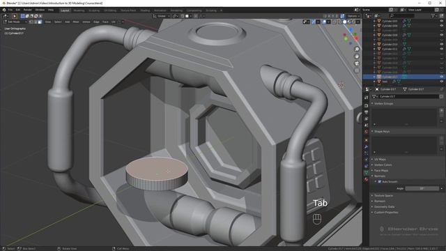Collapse the Normals panel
Viewport: 446px width, 251px height.
(x=379, y=176)
